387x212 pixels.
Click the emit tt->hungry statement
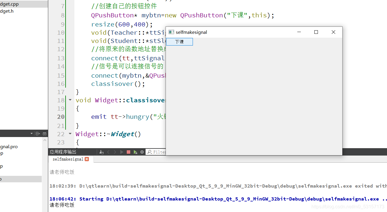click(x=129, y=117)
